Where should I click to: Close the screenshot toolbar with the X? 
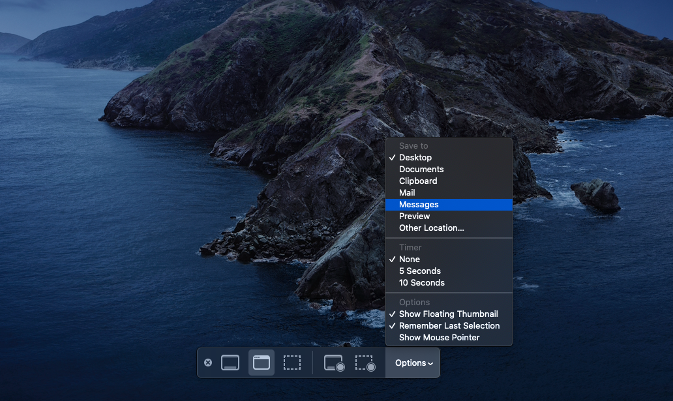click(208, 363)
